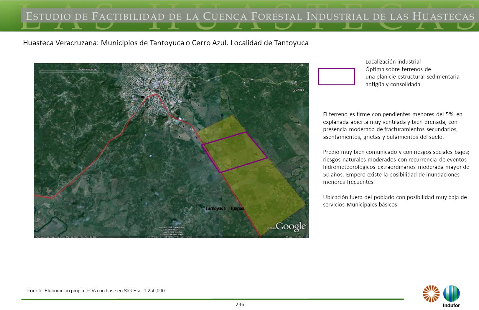This screenshot has height=310, width=479.
Task: Click the paragraph starting 'El terreno es firme'
Action: pyautogui.click(x=393, y=126)
